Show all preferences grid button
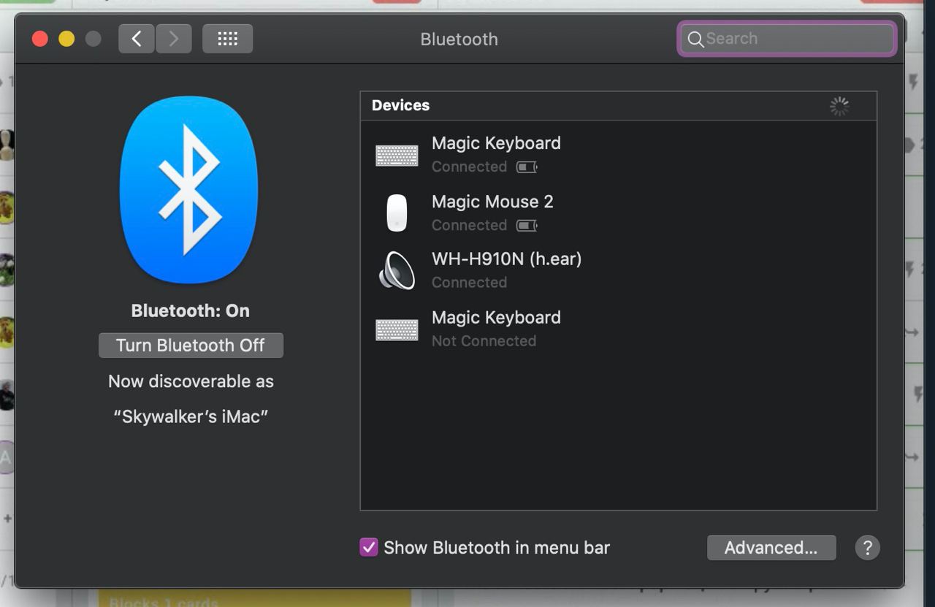The width and height of the screenshot is (935, 607). [x=228, y=39]
